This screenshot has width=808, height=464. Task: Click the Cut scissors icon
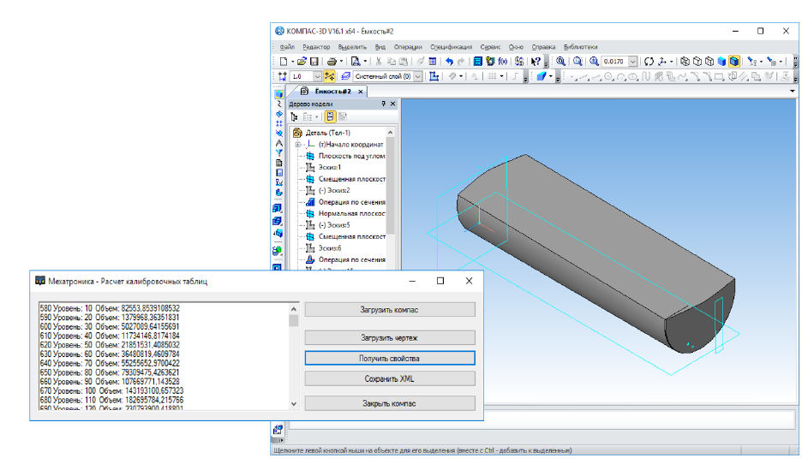click(x=378, y=62)
